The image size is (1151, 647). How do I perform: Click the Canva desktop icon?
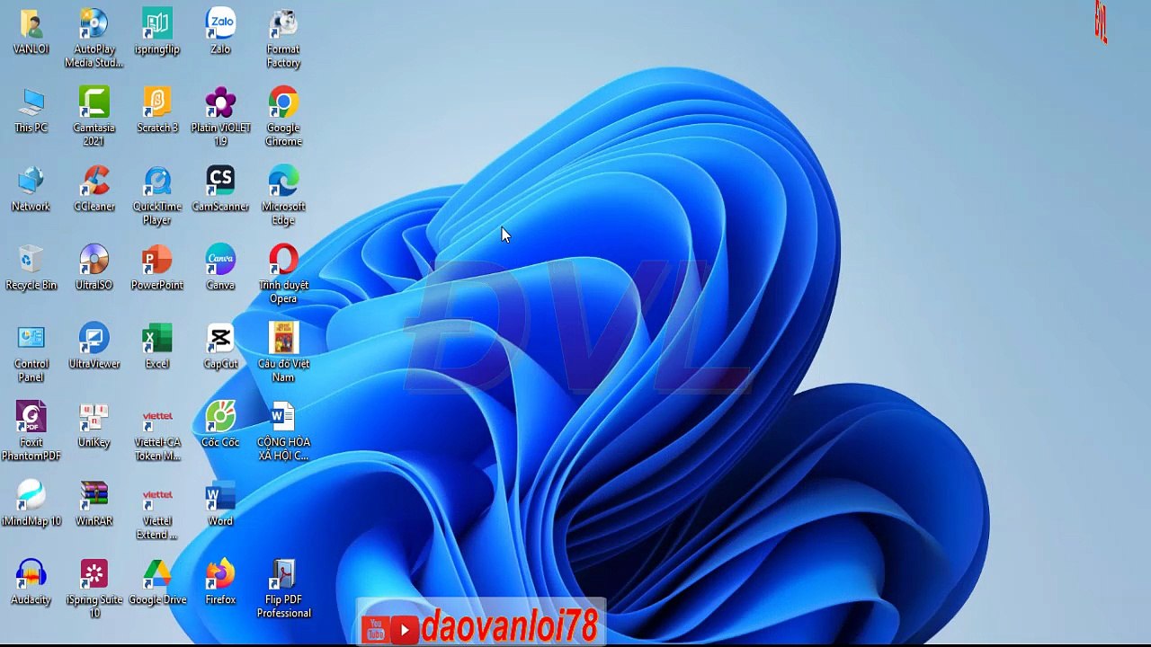(x=220, y=261)
